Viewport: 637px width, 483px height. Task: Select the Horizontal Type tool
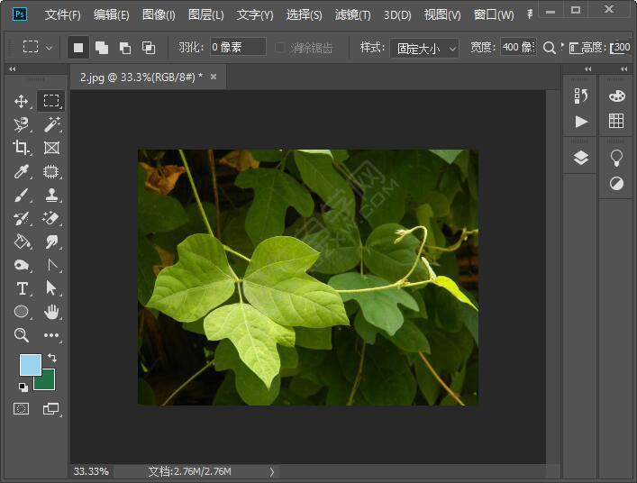click(x=22, y=288)
